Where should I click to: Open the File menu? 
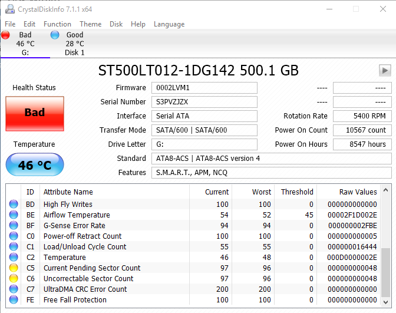point(10,24)
